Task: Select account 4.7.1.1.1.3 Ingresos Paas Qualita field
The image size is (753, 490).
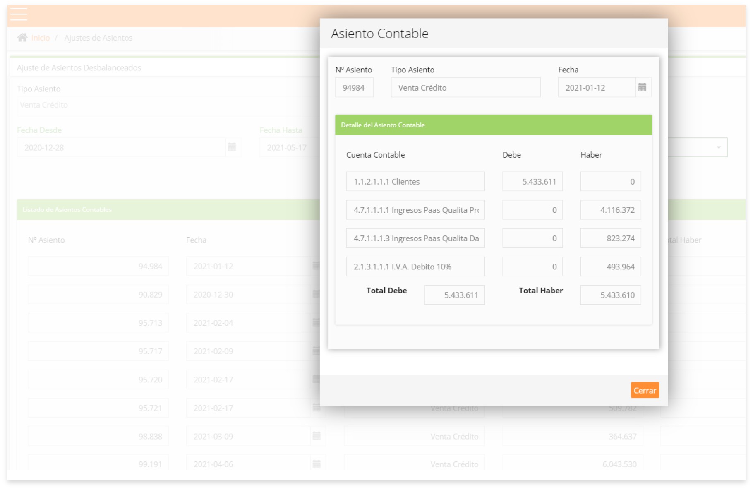Action: click(x=415, y=238)
